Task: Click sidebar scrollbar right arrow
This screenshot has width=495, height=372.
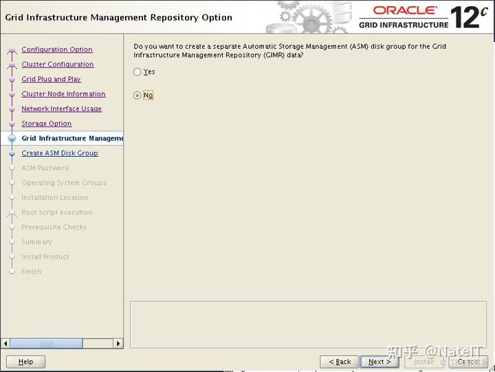Action: click(118, 343)
